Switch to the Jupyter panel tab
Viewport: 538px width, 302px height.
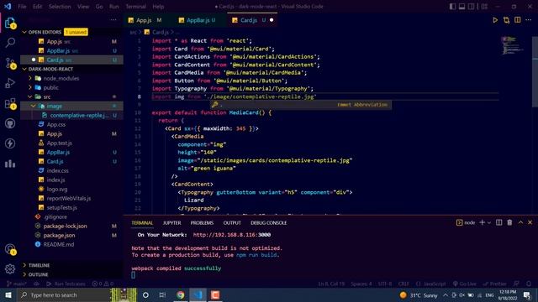tap(171, 222)
